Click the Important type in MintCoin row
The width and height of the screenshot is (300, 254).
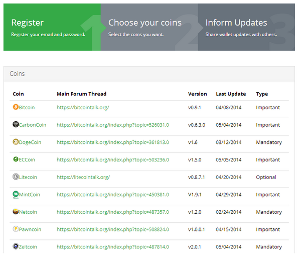pyautogui.click(x=268, y=195)
